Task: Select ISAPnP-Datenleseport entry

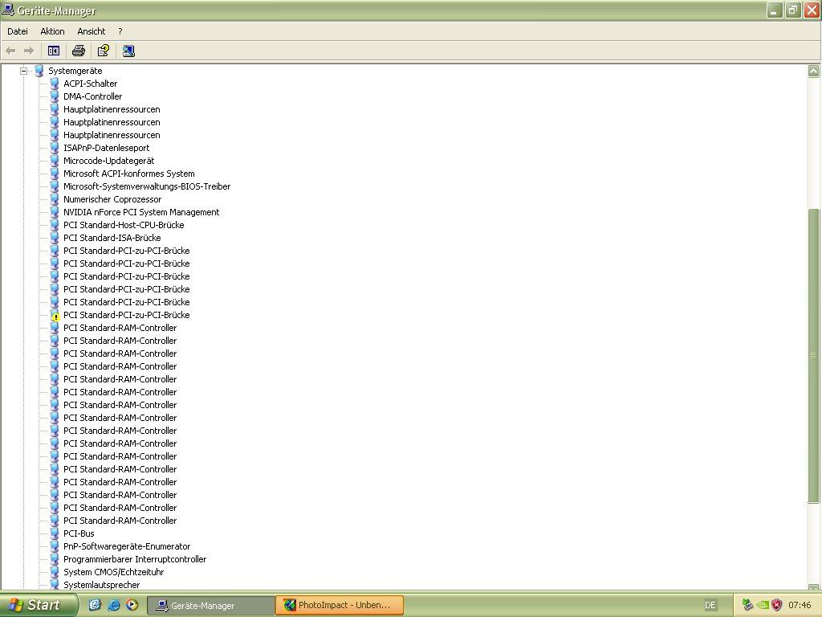Action: [x=107, y=148]
